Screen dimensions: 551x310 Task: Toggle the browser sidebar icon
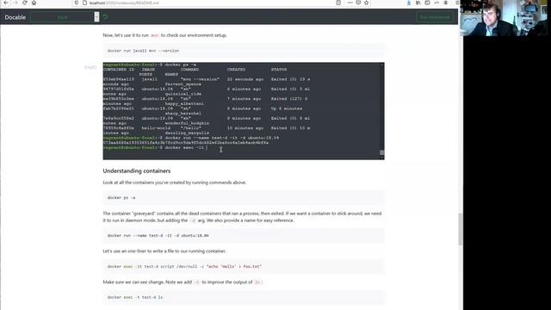pyautogui.click(x=427, y=3)
